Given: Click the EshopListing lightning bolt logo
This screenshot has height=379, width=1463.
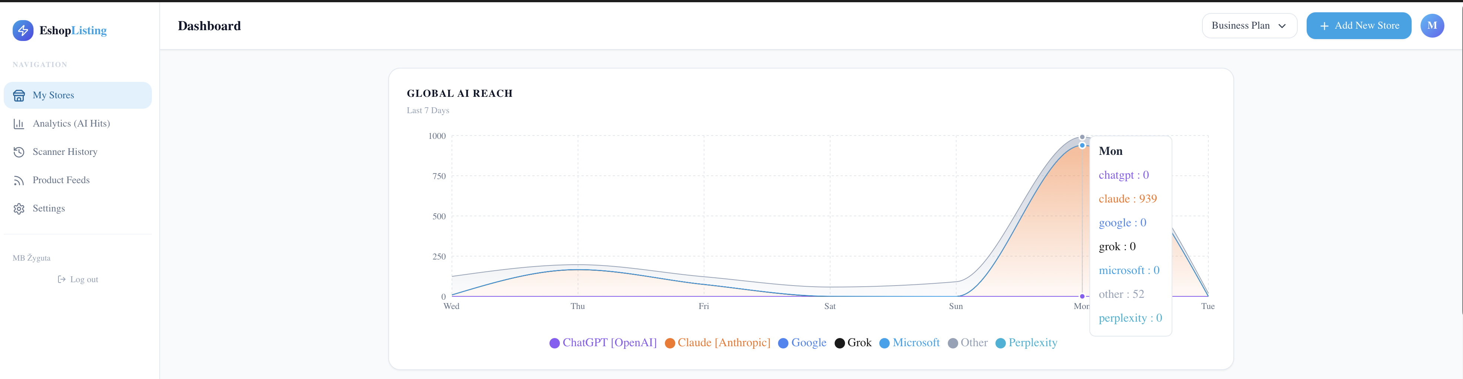Looking at the screenshot, I should pos(23,31).
